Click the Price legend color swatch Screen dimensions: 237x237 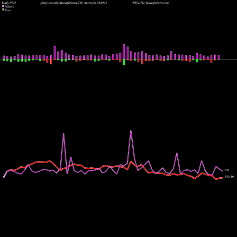[x=3, y=9]
